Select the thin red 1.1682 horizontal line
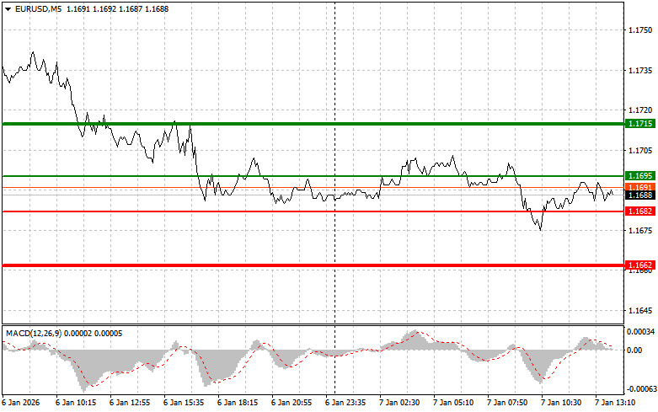The height and width of the screenshot is (412, 658). [x=313, y=211]
